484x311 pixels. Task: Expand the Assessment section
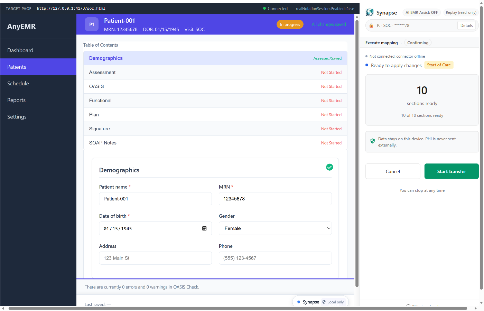[215, 72]
